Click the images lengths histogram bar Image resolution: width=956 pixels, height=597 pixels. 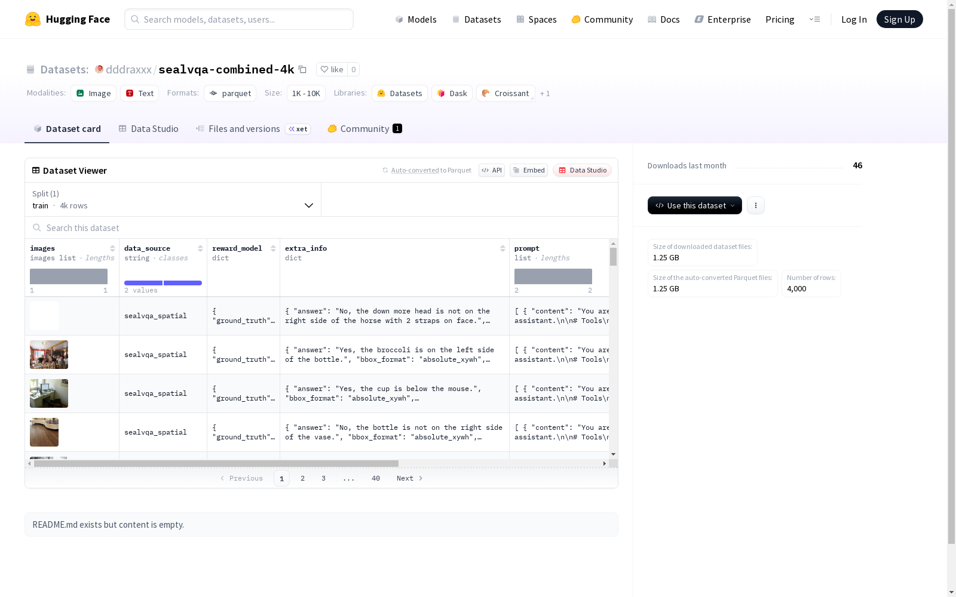point(69,276)
